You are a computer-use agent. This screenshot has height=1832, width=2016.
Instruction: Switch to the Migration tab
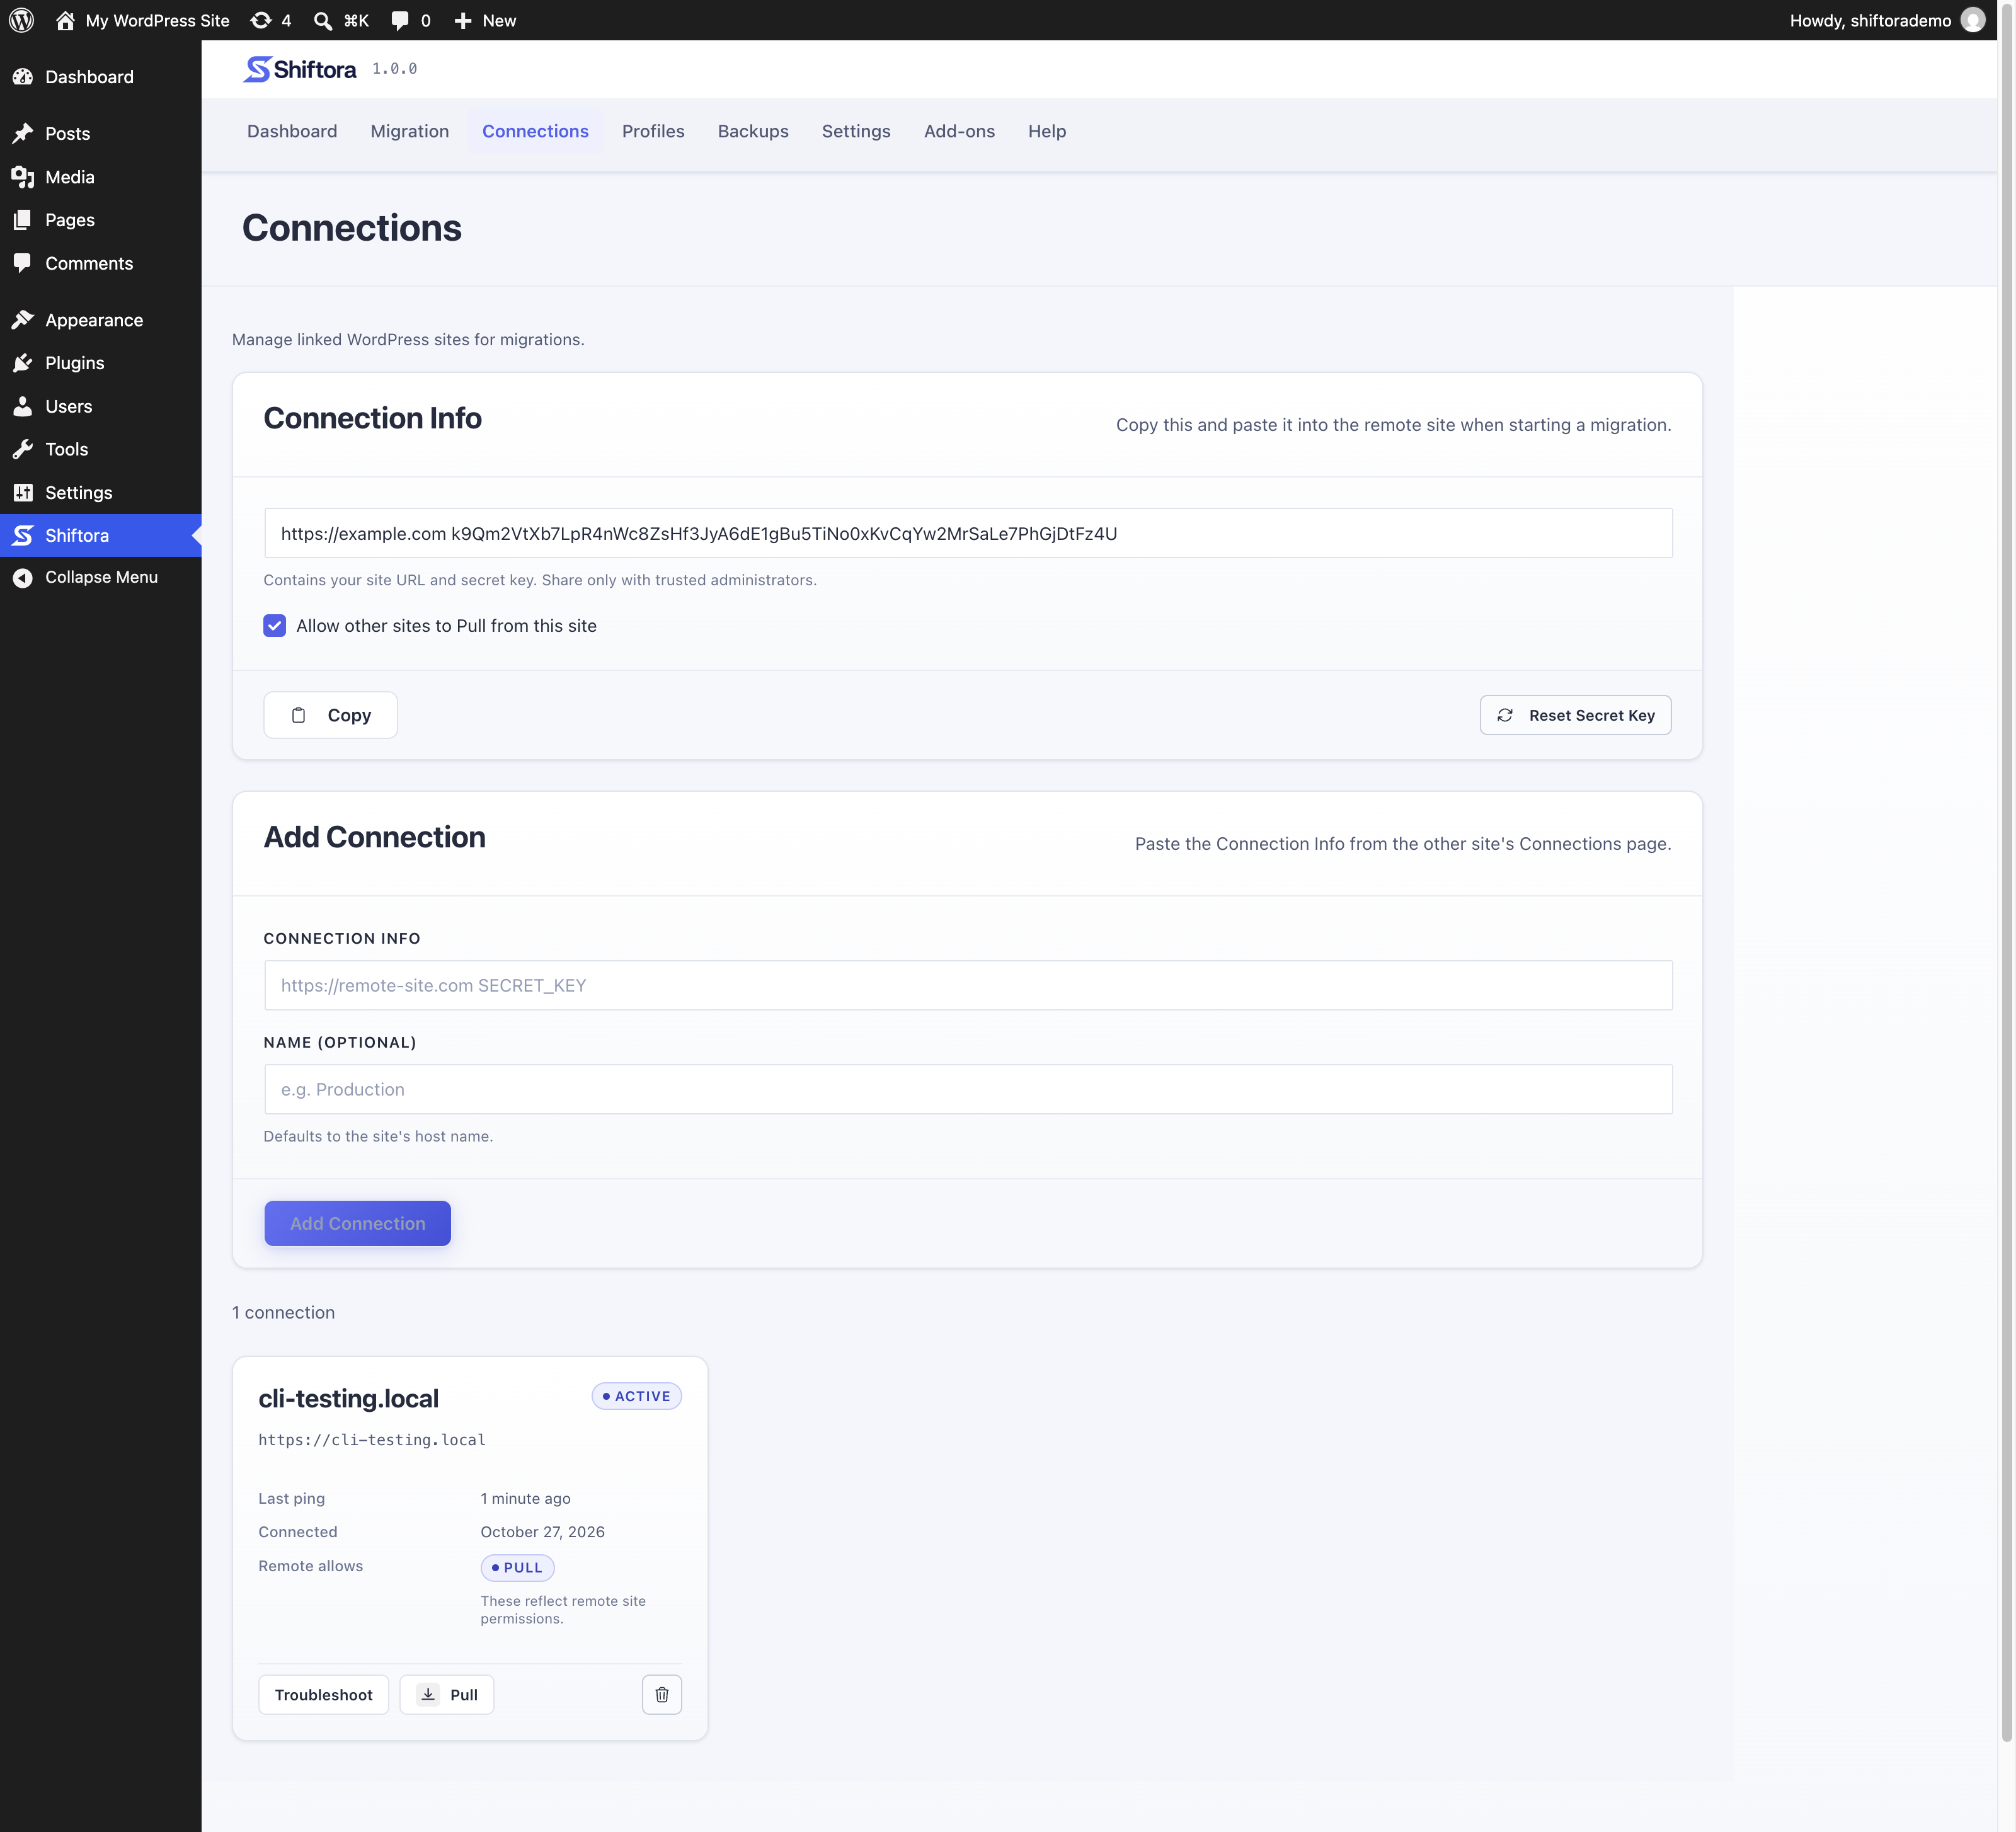click(x=410, y=131)
